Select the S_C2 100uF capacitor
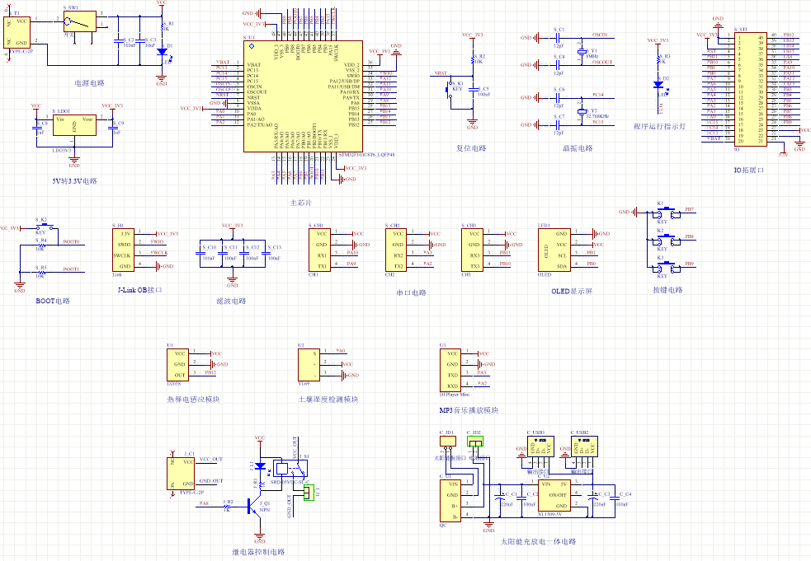Viewport: 811px width, 561px height. pos(119,41)
